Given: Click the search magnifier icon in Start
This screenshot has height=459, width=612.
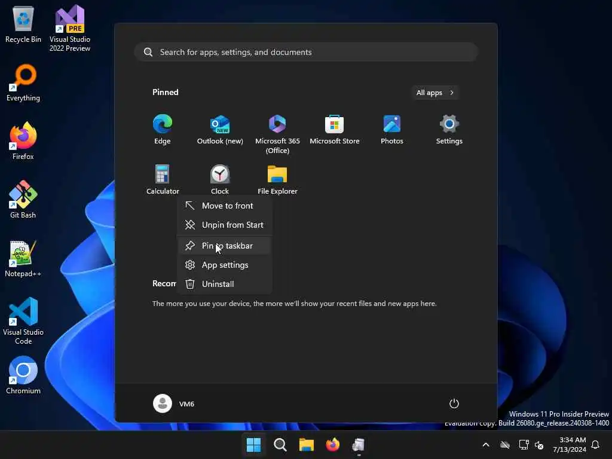Looking at the screenshot, I should tap(148, 52).
